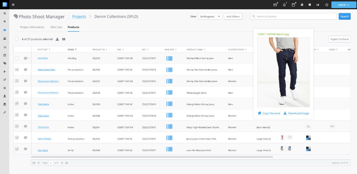This screenshot has height=174, width=357.
Task: Open the user profile sidebar icon
Action: coord(4,96)
